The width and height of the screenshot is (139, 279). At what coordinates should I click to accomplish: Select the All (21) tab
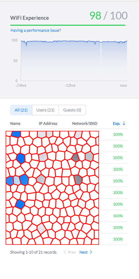point(21,110)
